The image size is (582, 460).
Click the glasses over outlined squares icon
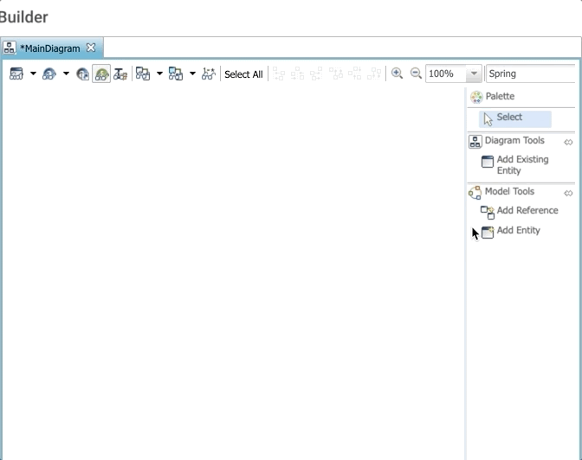(x=143, y=73)
